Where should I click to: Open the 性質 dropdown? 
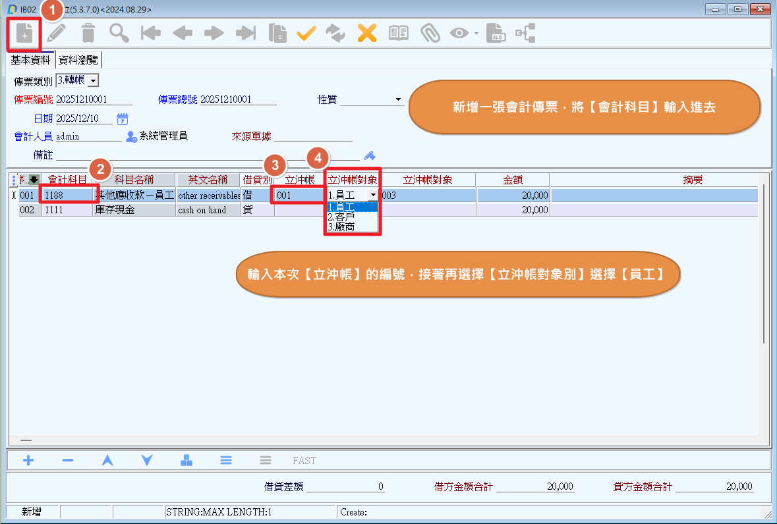[x=399, y=100]
